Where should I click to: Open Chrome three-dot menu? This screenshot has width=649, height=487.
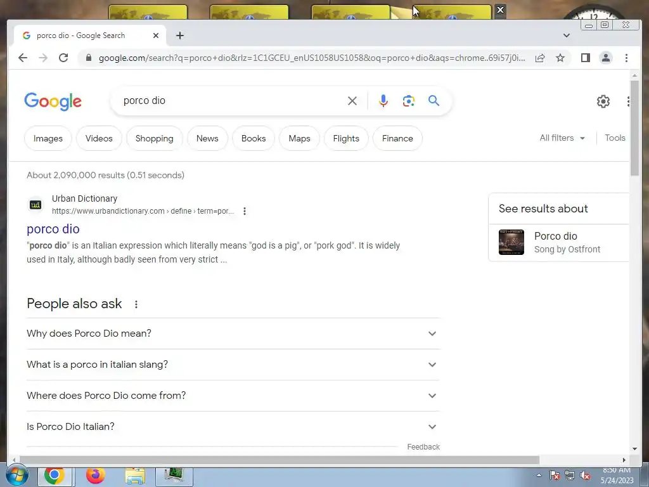[626, 58]
